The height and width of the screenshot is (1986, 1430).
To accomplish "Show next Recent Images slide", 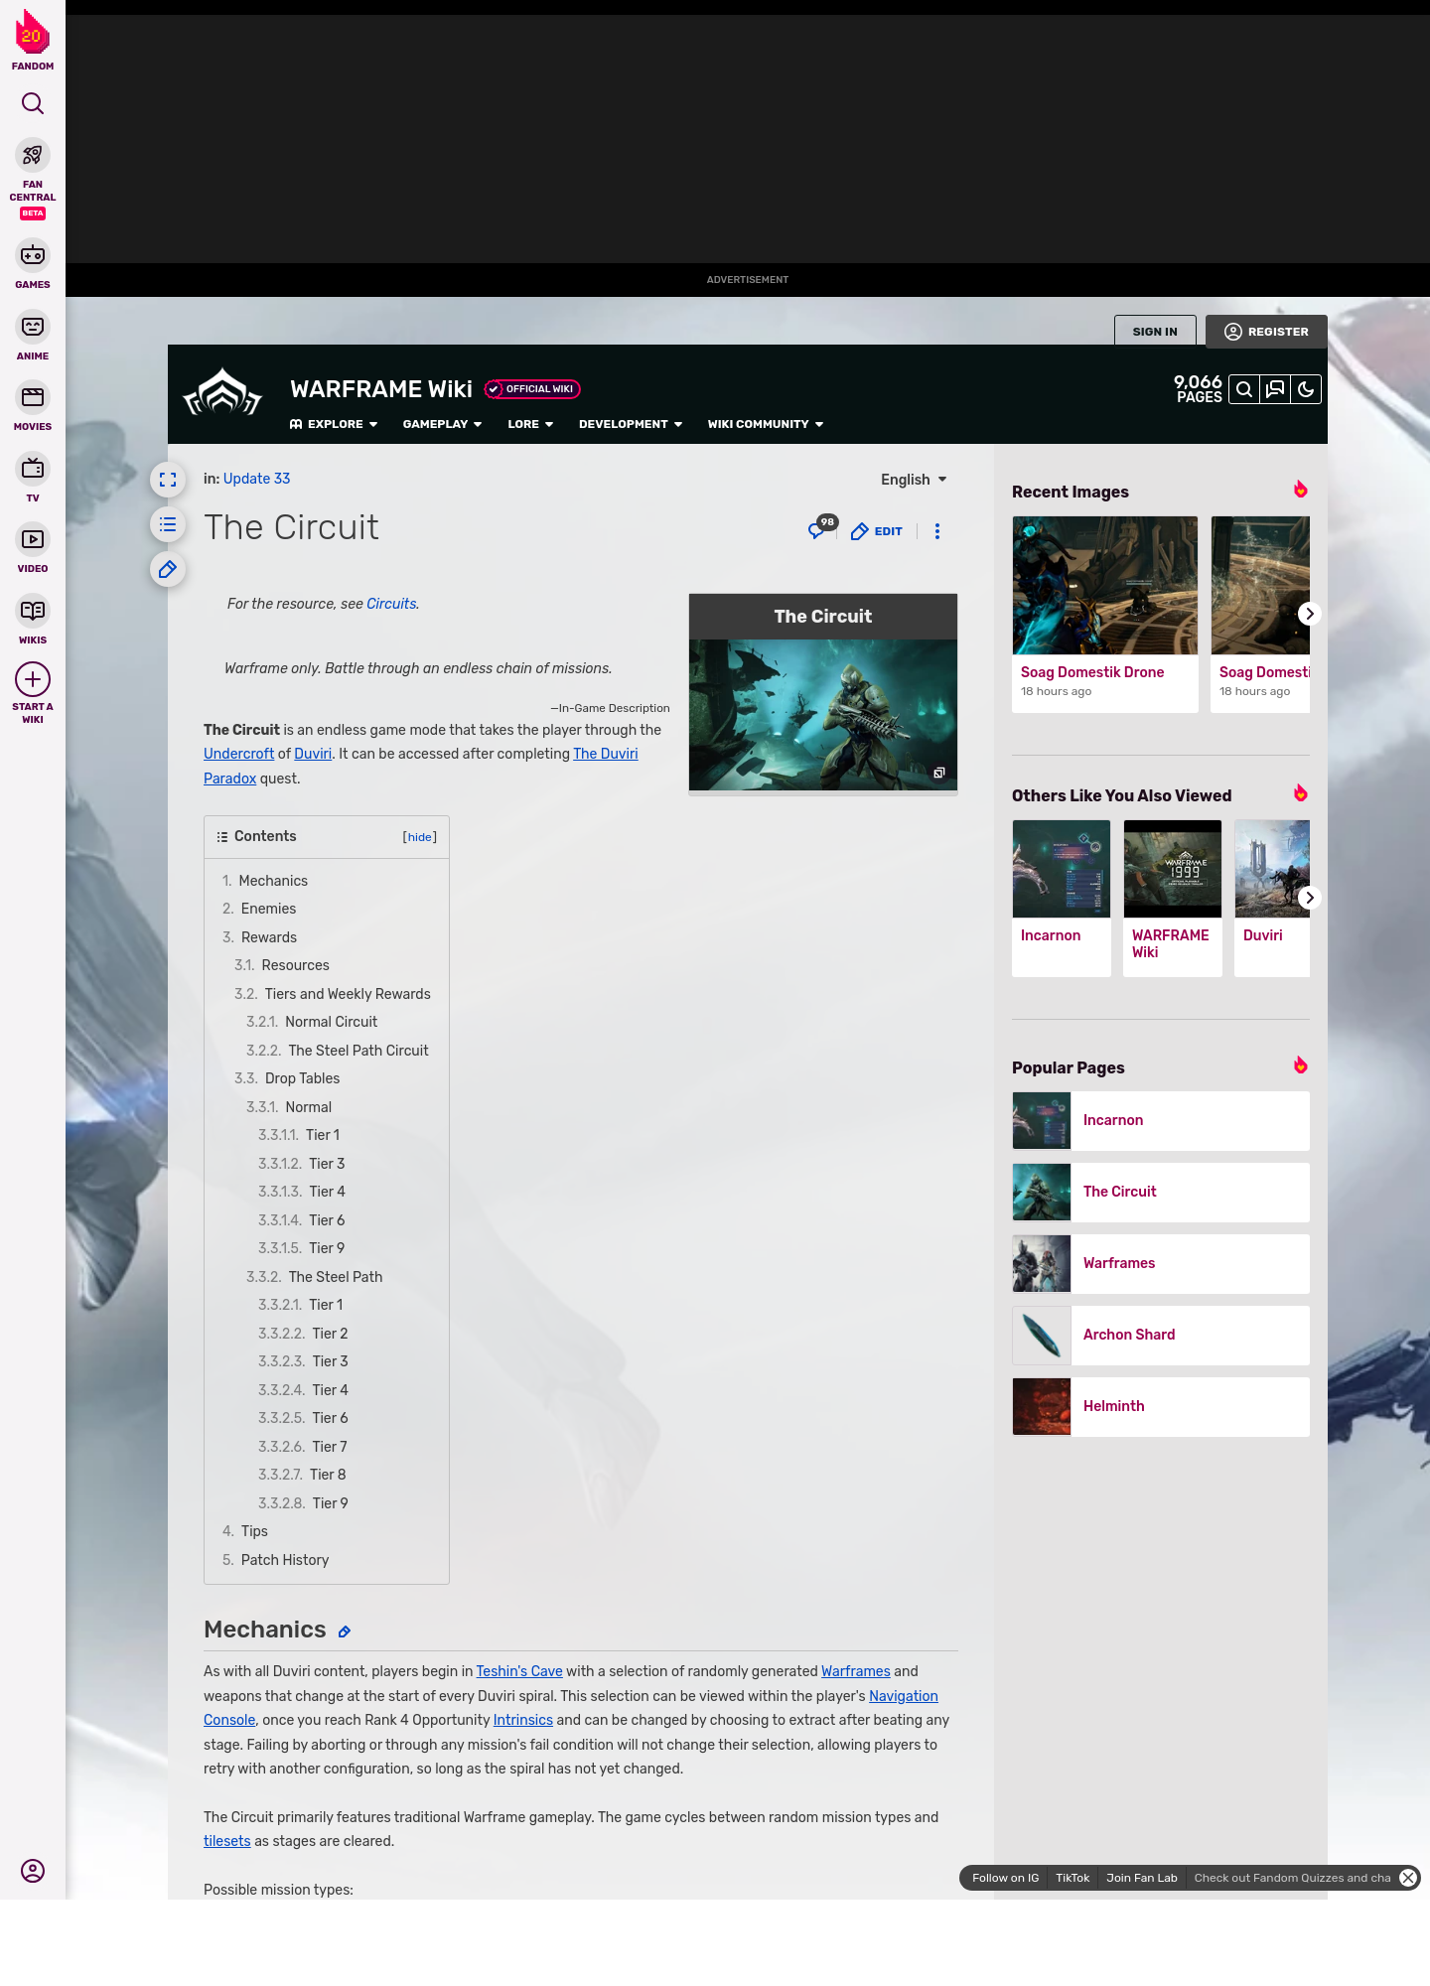I will pyautogui.click(x=1310, y=614).
